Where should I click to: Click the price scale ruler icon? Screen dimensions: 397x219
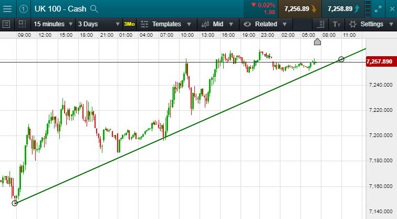(320, 24)
